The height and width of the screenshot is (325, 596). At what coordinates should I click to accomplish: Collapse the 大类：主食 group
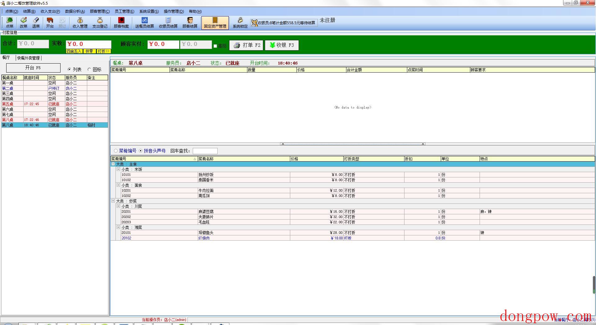point(113,164)
